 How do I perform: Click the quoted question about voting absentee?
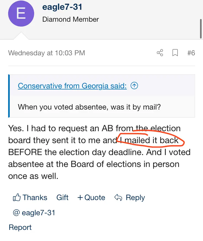(89, 107)
